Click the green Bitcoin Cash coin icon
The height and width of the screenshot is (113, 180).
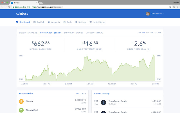click(x=21, y=110)
